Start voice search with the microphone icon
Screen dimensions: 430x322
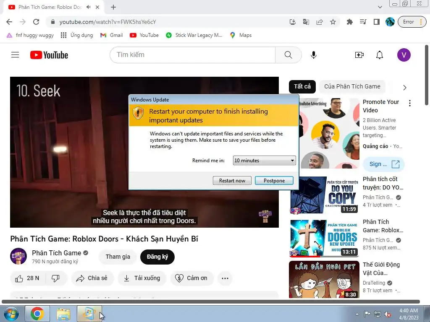[x=313, y=55]
